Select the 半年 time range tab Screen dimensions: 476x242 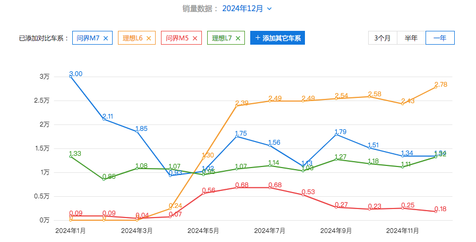411,38
